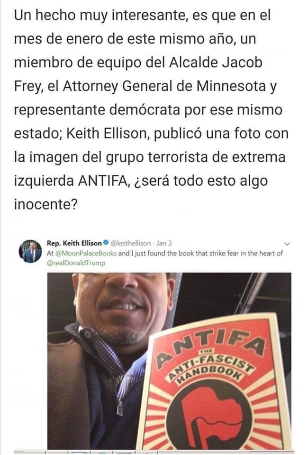
Task: Open Keith Ellison's profile avatar
Action: point(30,251)
